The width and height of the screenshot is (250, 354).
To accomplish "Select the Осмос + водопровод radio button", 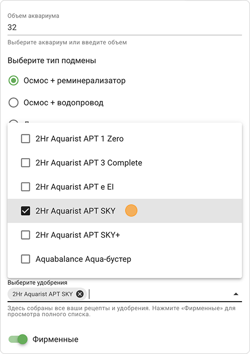I will 14,103.
